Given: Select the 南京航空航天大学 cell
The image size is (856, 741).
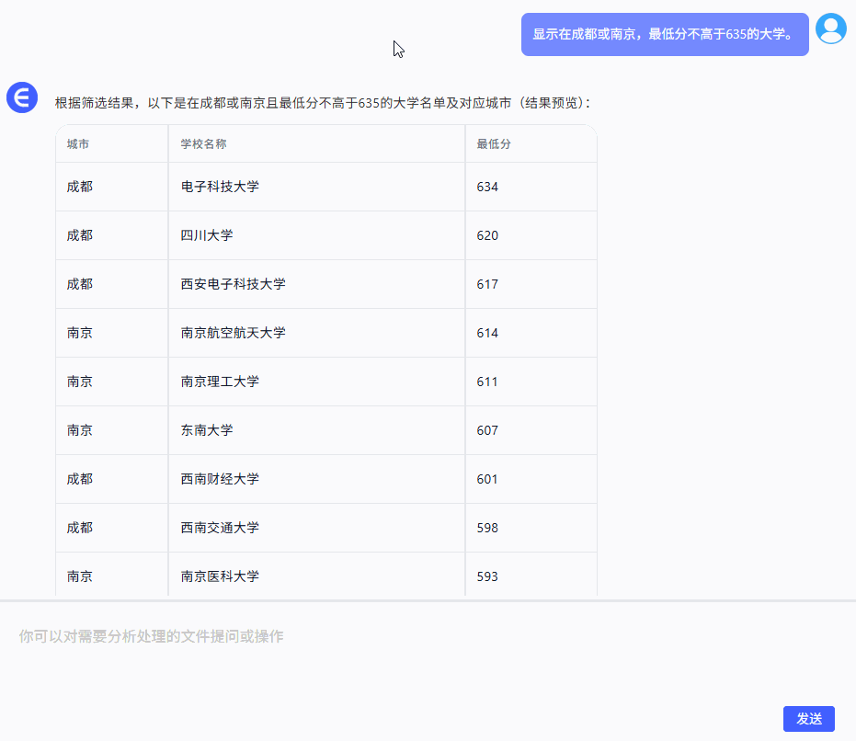Looking at the screenshot, I should [316, 333].
